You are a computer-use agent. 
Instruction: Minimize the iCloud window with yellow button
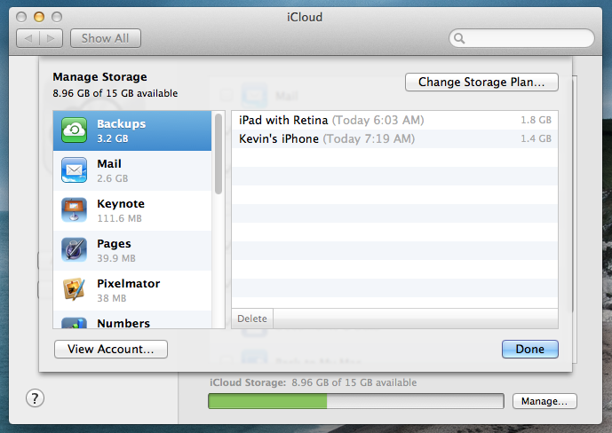39,17
